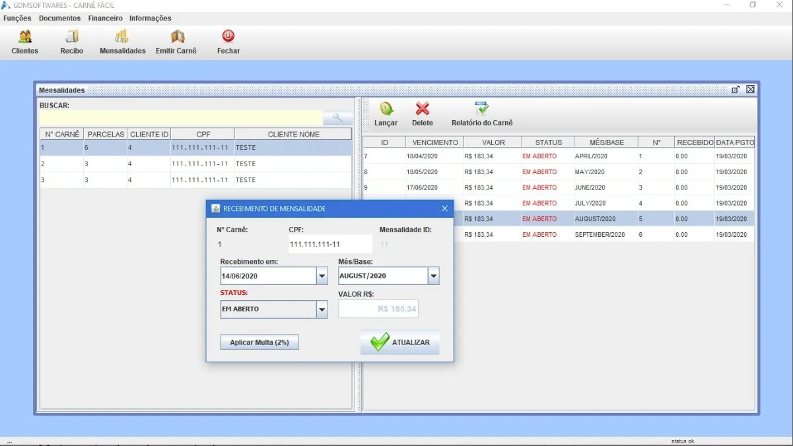
Task: Click the BUSCAR search input field
Action: 181,118
